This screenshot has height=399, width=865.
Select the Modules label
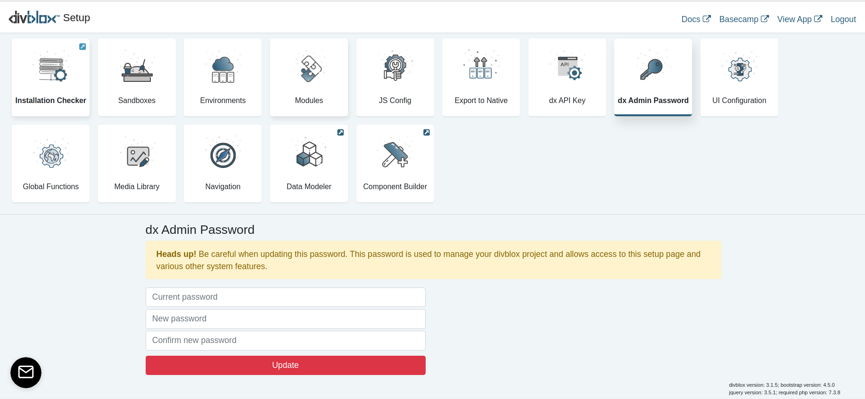309,101
